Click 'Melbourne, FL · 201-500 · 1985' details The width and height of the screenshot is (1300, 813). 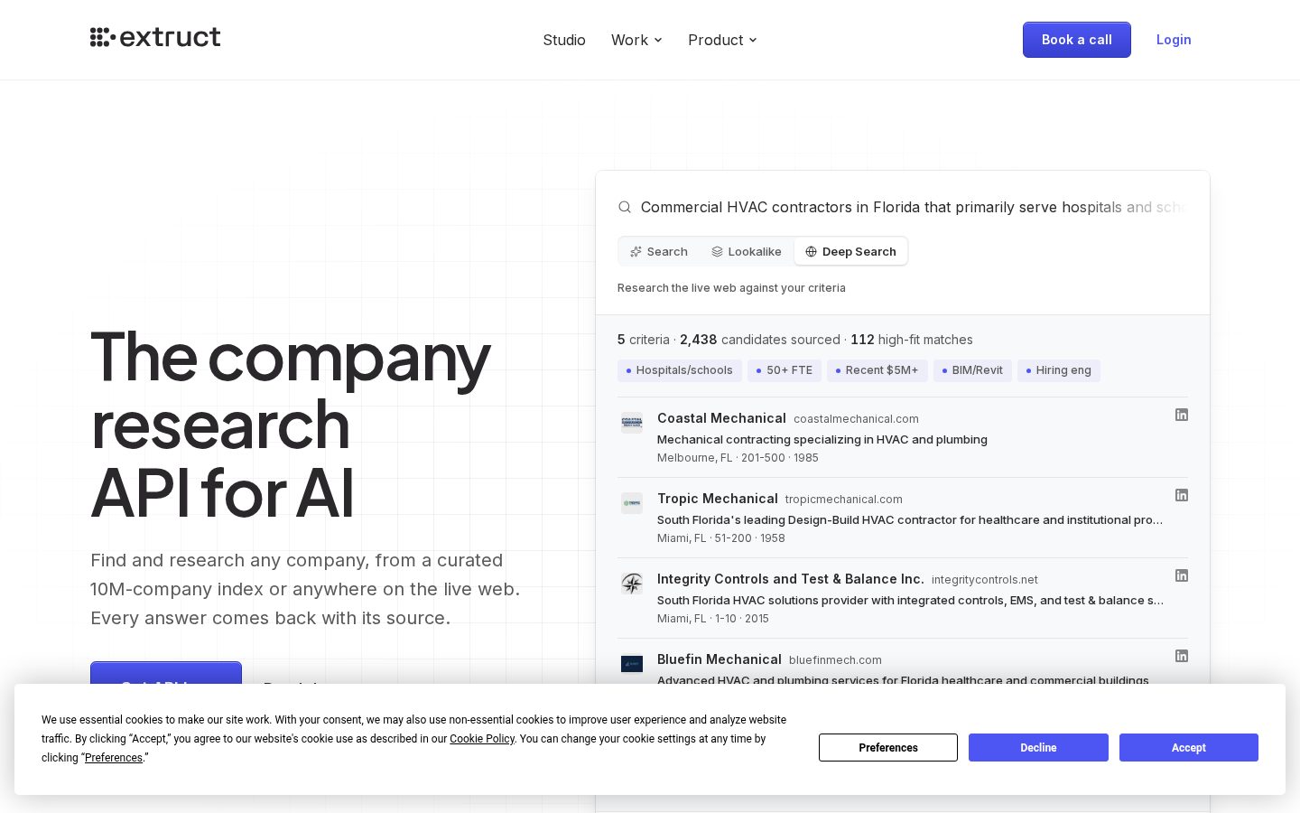[738, 458]
